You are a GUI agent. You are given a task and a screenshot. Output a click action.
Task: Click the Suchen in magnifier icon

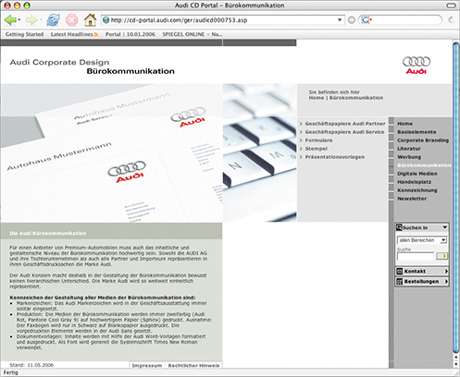click(x=399, y=227)
